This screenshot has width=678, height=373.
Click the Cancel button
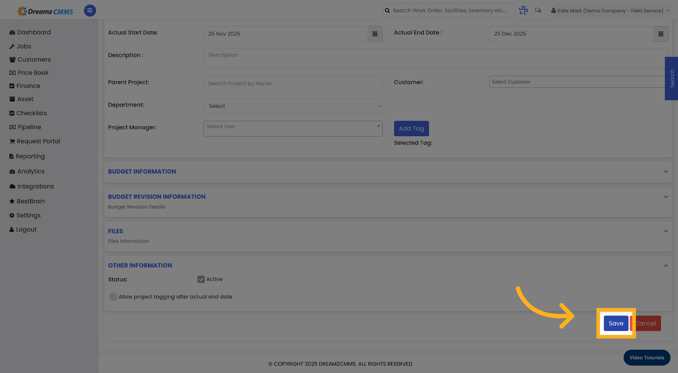pyautogui.click(x=646, y=323)
